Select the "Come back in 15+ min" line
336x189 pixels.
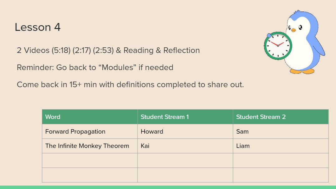click(130, 84)
